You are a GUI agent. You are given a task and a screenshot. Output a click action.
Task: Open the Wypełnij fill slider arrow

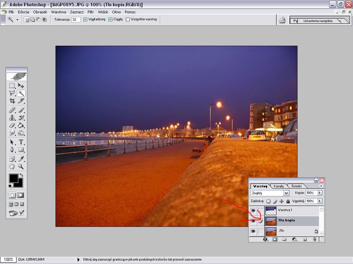tap(320, 201)
